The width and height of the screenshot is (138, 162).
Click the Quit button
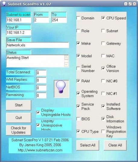[18, 118]
